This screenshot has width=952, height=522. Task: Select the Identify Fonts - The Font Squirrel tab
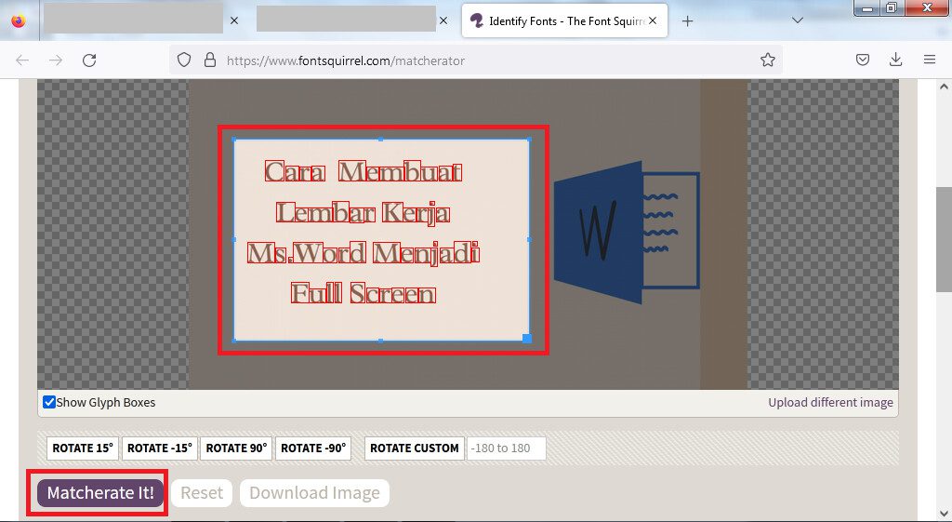564,20
